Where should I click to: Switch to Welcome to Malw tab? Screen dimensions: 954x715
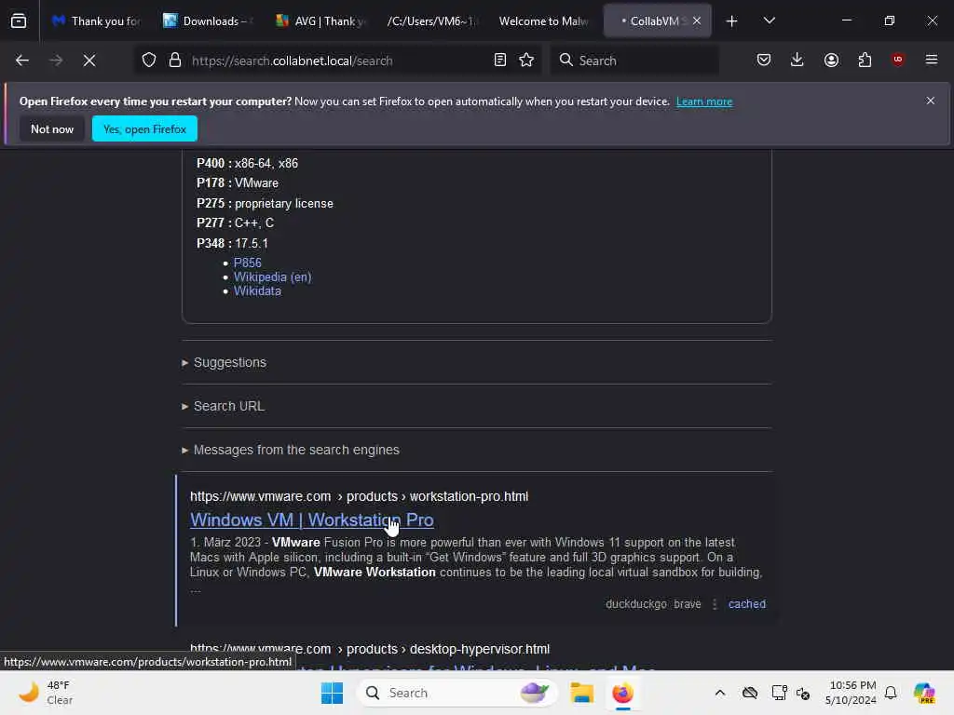coord(543,21)
